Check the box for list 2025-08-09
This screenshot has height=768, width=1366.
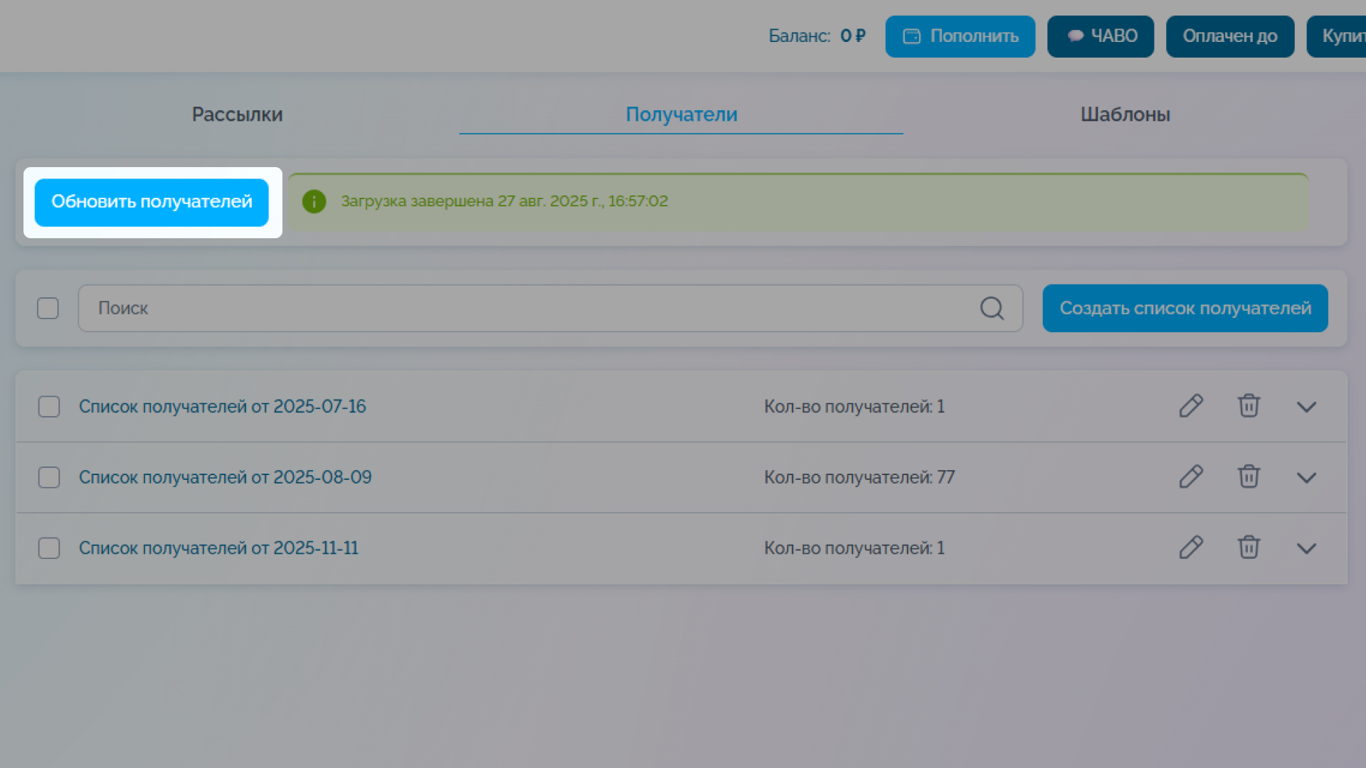click(x=49, y=477)
